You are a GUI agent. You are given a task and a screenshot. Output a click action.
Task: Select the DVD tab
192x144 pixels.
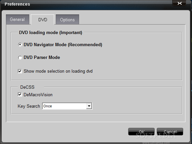(x=43, y=20)
